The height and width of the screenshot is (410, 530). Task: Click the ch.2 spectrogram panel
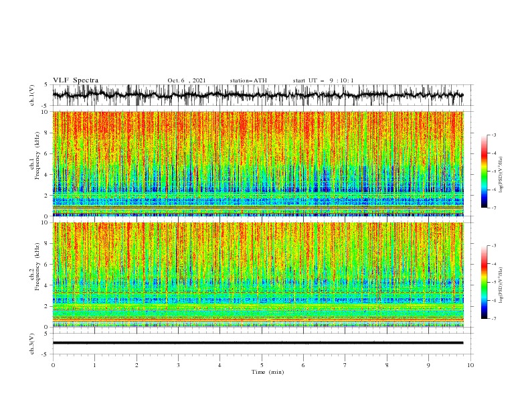[x=258, y=275]
